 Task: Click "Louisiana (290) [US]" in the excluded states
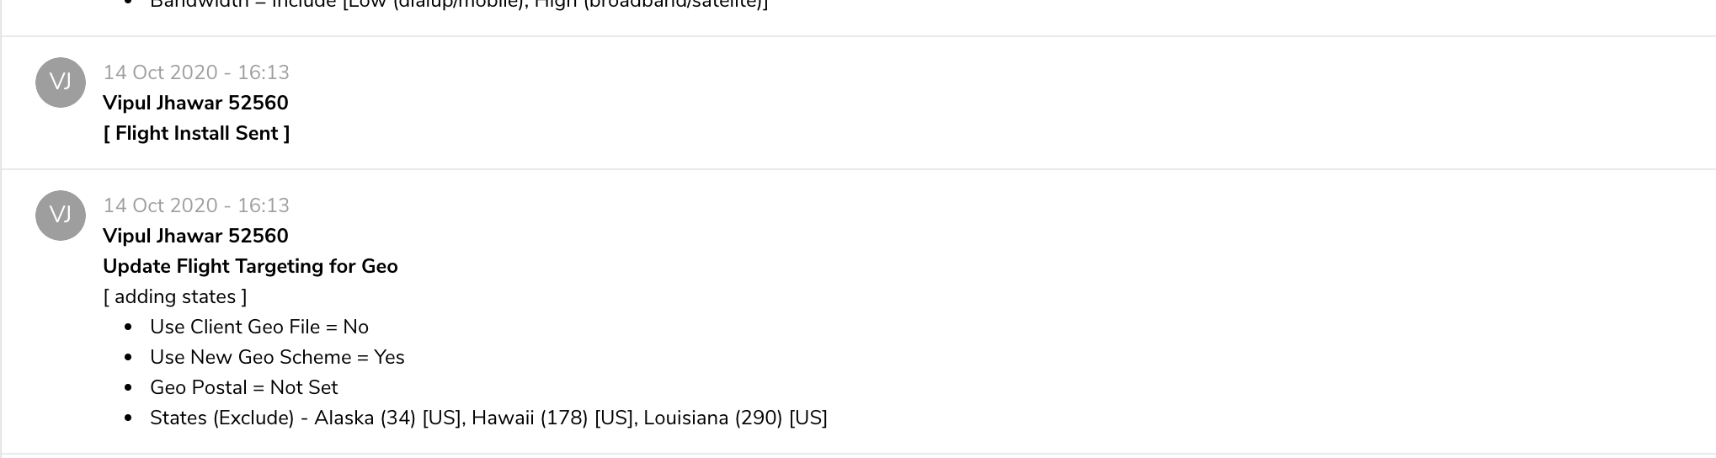(x=735, y=418)
